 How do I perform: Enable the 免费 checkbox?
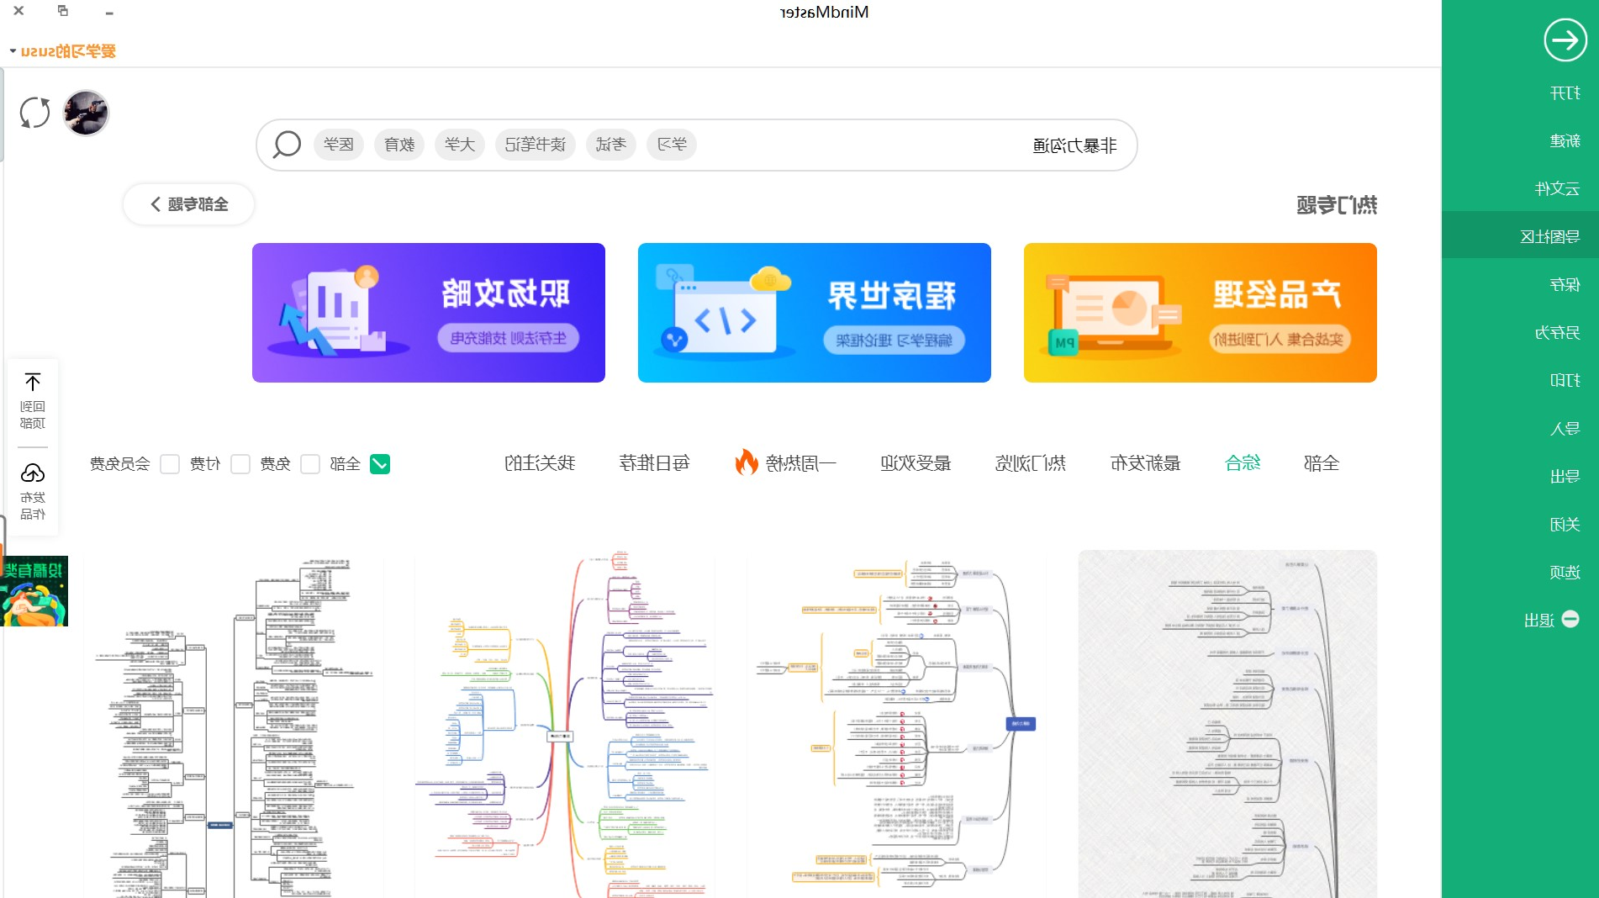pyautogui.click(x=310, y=464)
